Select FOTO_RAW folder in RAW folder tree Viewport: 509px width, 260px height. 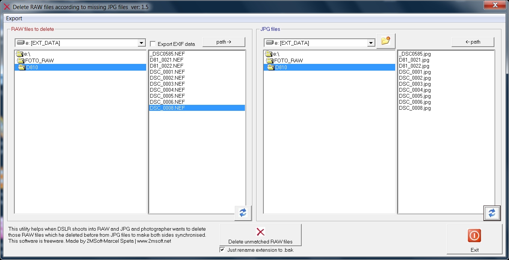coord(80,60)
